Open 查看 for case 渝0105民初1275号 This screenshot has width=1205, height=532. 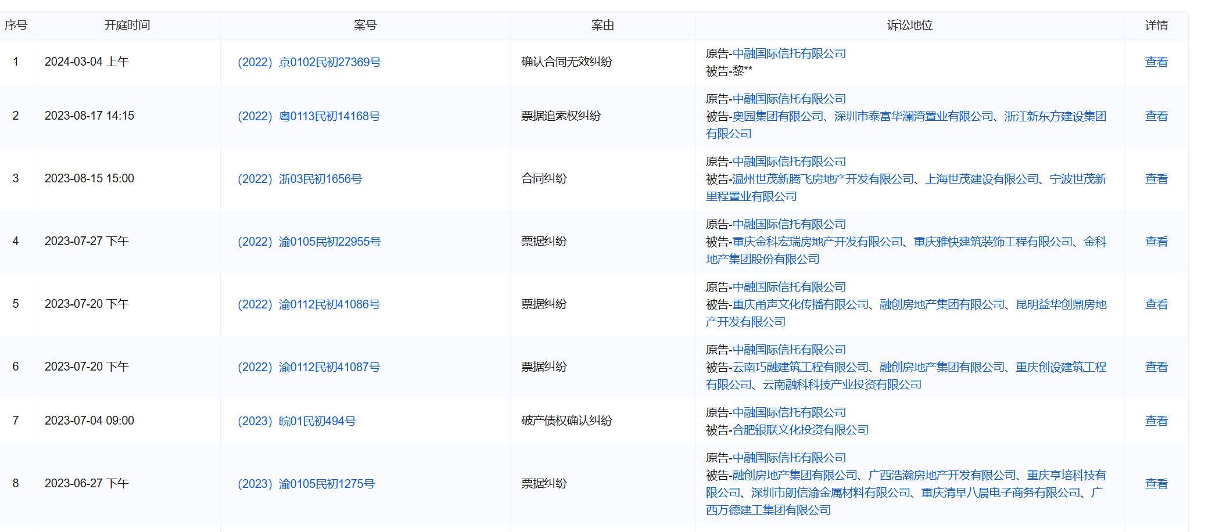click(1156, 484)
